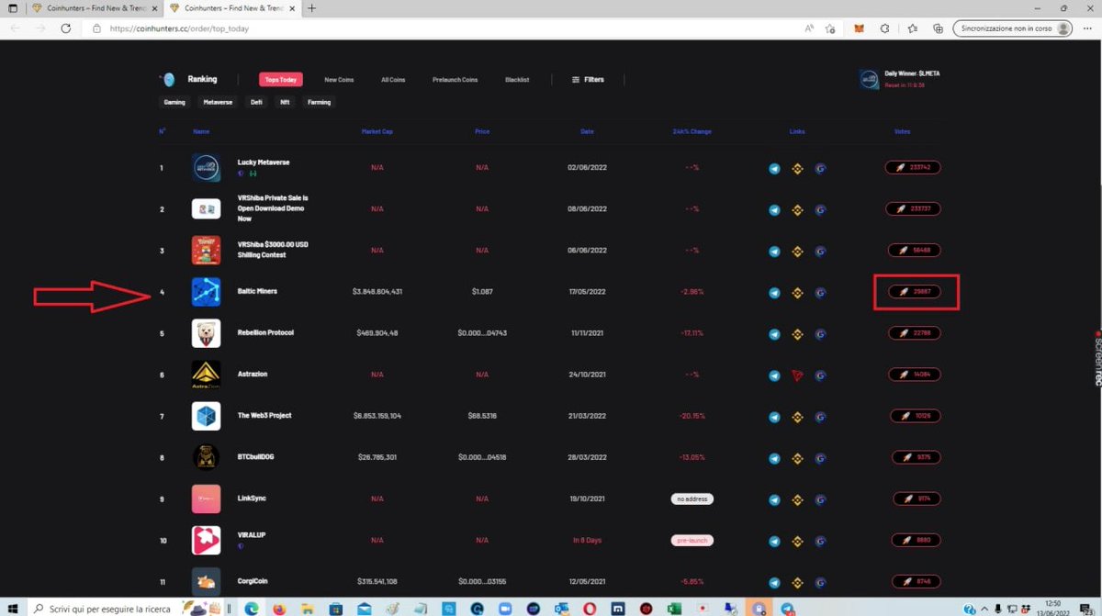
Task: Filter by the Farming category
Action: (x=319, y=102)
